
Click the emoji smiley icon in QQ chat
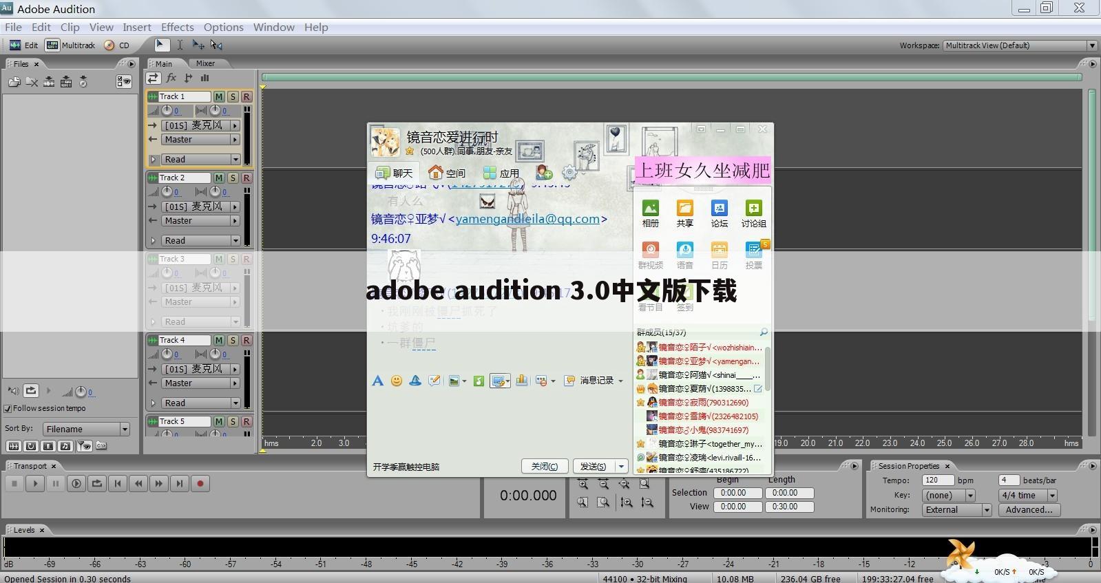click(397, 381)
